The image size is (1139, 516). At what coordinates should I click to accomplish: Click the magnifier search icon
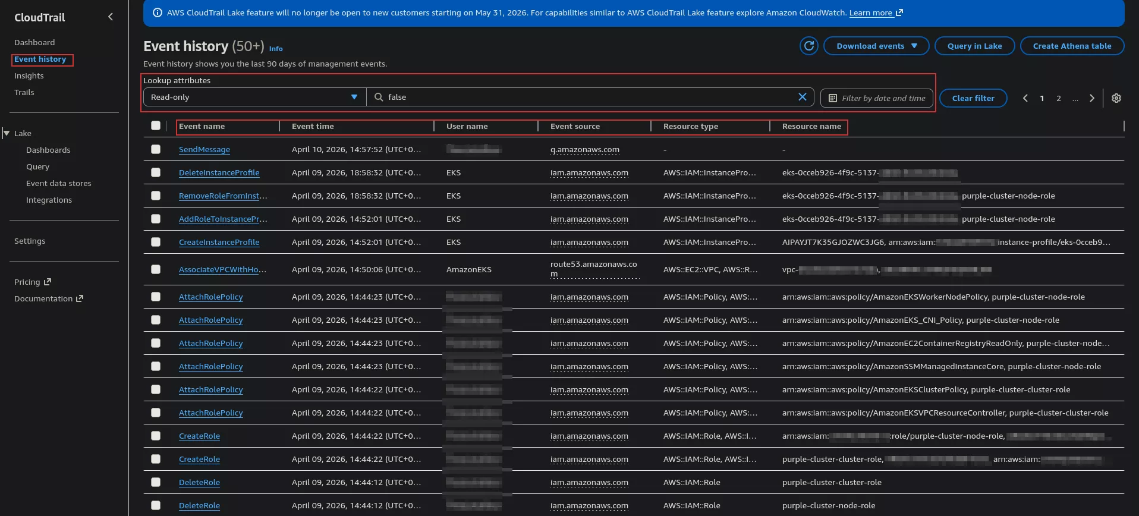pos(379,97)
